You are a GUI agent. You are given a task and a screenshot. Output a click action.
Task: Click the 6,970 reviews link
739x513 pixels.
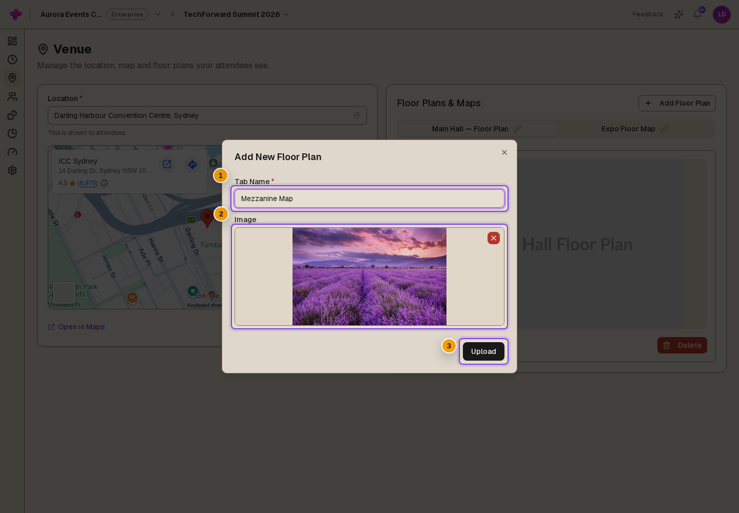point(88,183)
